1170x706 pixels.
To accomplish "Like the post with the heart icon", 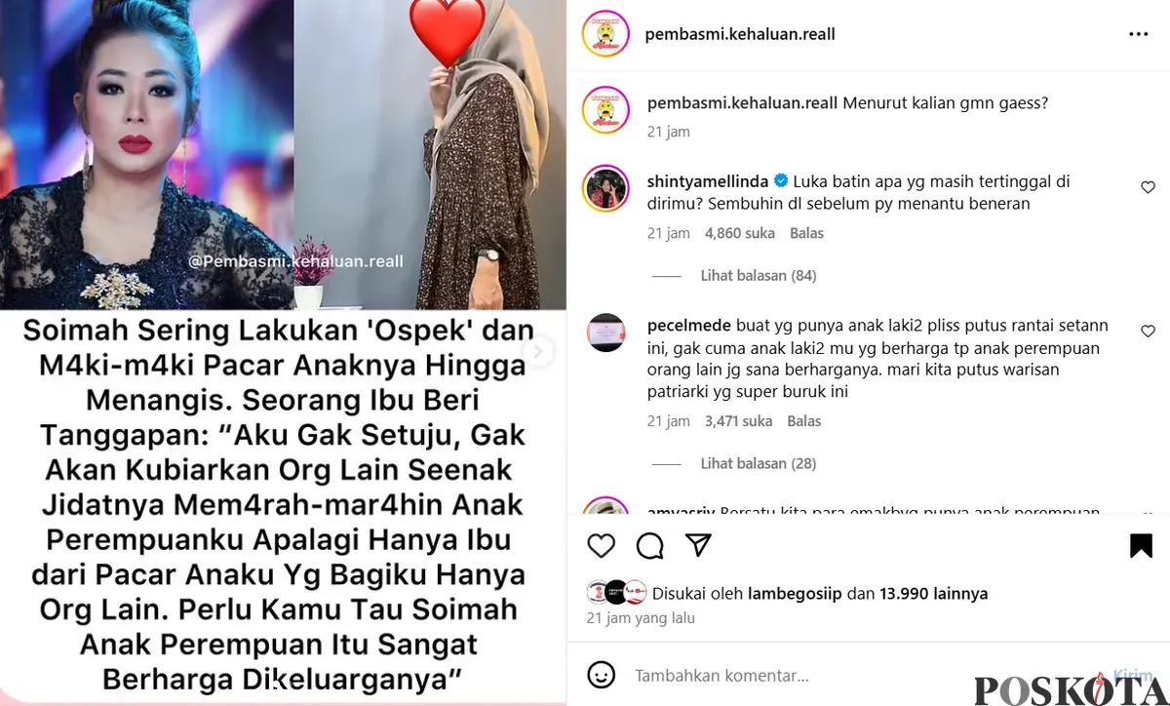I will 602,545.
